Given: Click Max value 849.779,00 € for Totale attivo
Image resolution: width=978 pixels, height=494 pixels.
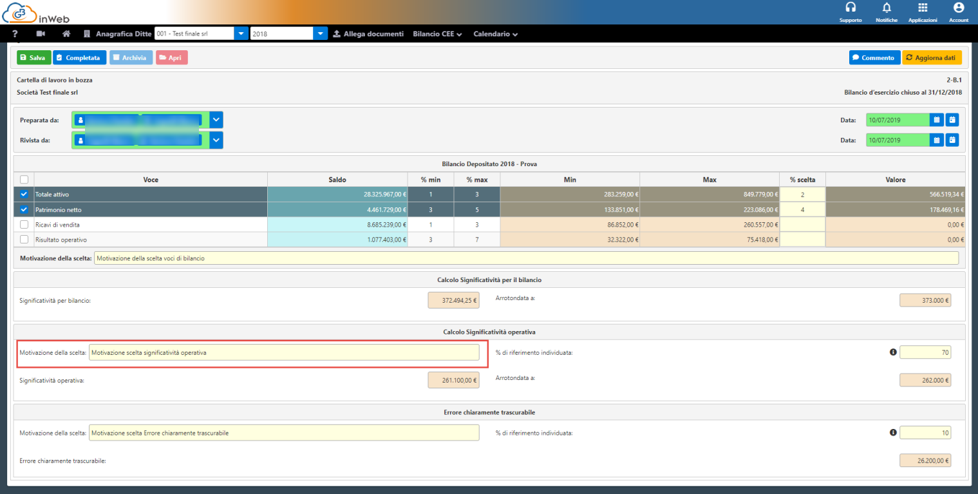Looking at the screenshot, I should 710,194.
